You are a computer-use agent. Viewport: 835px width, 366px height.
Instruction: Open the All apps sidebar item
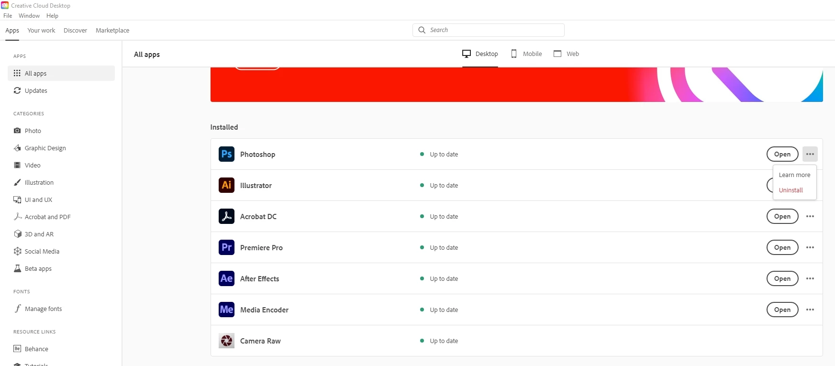coord(61,73)
